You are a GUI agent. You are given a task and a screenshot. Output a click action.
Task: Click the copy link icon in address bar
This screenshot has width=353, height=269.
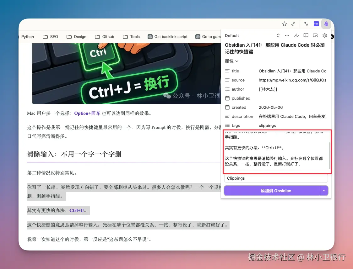[x=293, y=24]
